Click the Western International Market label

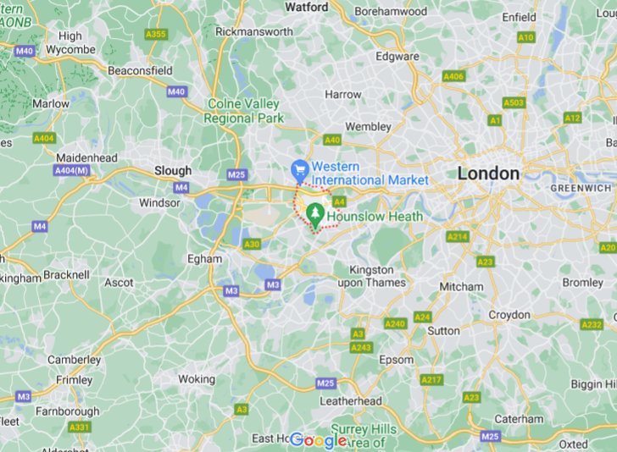370,174
